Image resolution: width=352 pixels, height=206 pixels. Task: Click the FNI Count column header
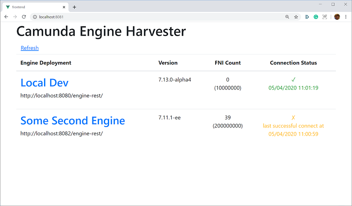coord(227,63)
